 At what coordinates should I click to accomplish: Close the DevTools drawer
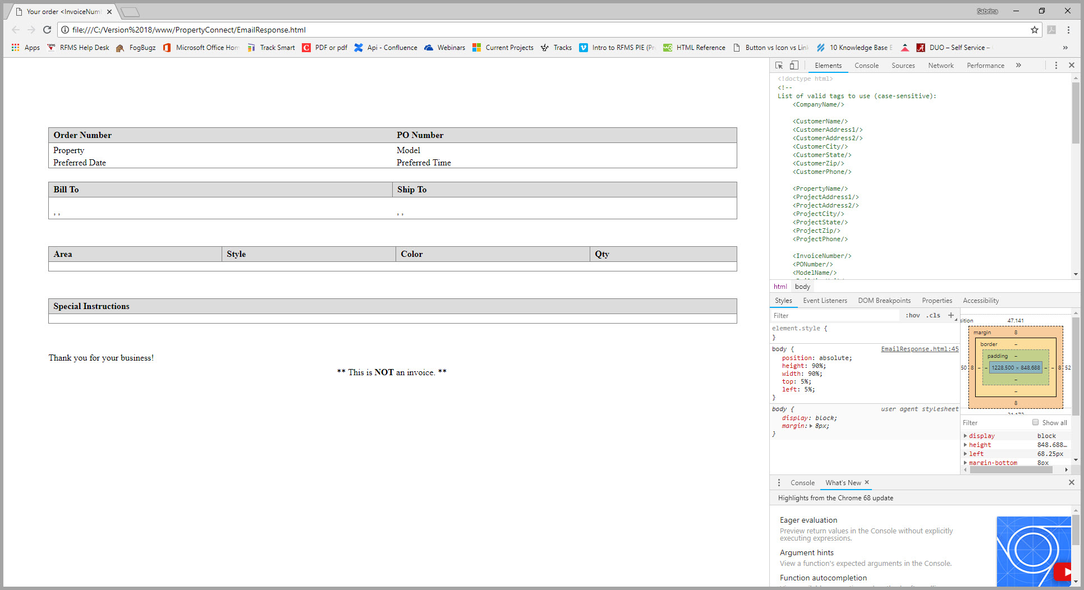pos(1071,482)
